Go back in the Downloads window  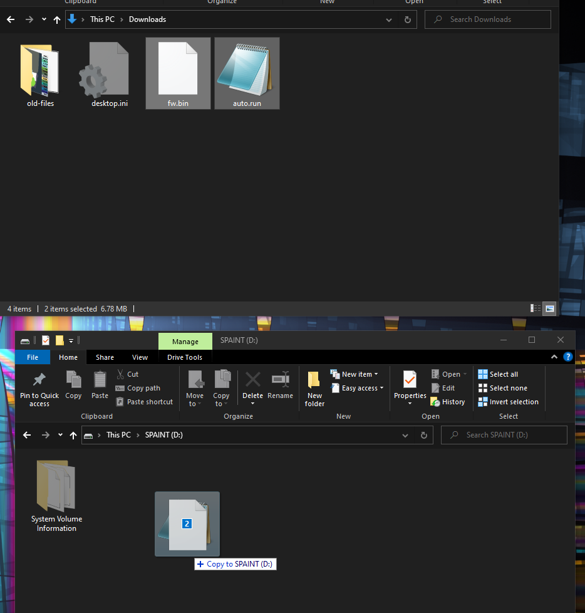(11, 19)
